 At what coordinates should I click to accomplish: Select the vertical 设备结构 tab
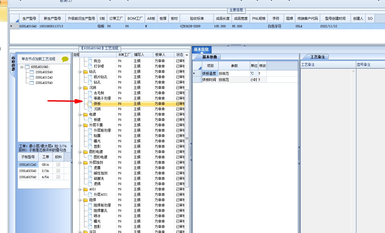pyautogui.click(x=13, y=64)
